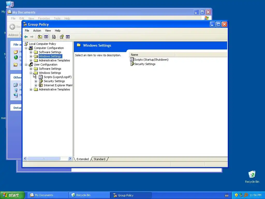Click the Start button

[12, 195]
